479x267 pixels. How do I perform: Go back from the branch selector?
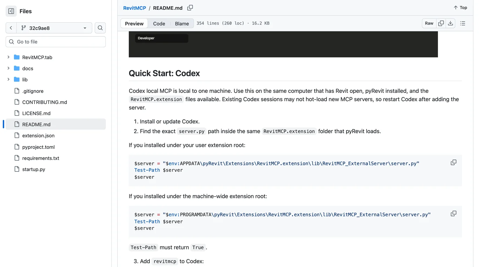[x=11, y=28]
